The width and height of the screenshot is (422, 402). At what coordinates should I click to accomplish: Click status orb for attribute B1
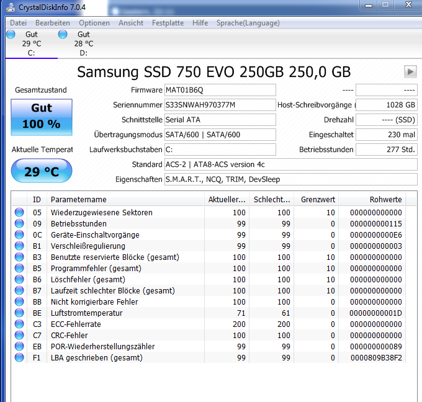[19, 246]
